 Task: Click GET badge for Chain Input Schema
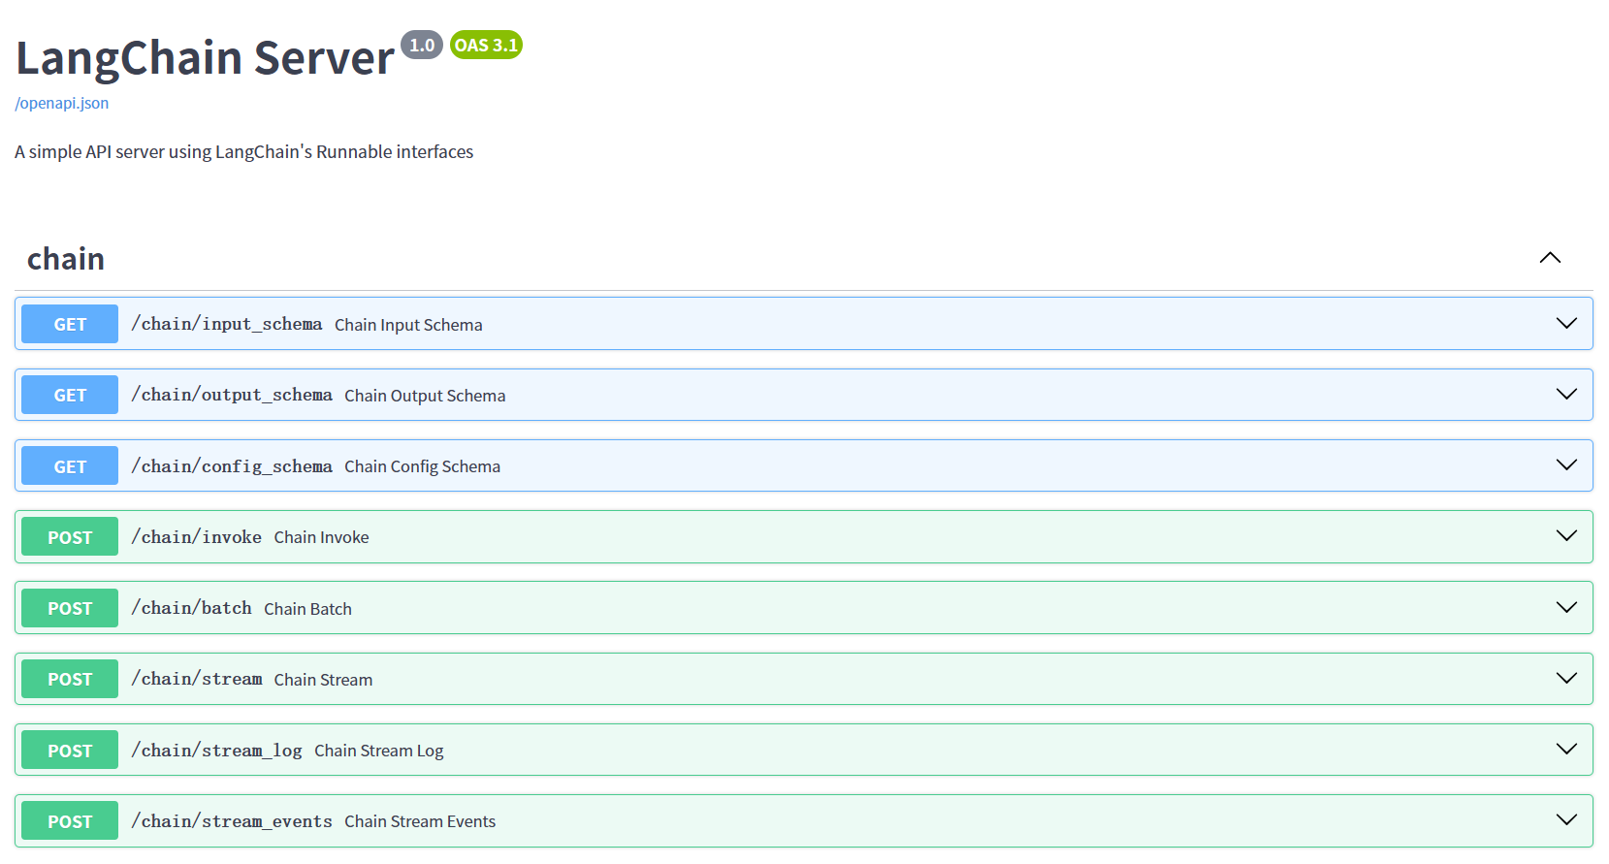(x=70, y=324)
